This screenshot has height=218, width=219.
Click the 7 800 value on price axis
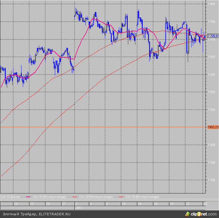pyautogui.click(x=211, y=4)
